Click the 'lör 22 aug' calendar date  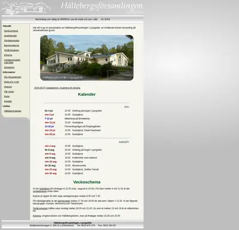pos(50,166)
